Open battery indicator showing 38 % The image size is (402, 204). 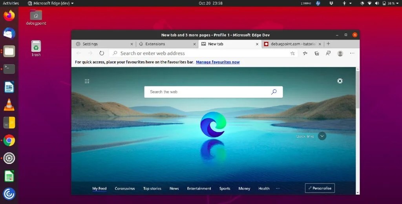click(389, 3)
